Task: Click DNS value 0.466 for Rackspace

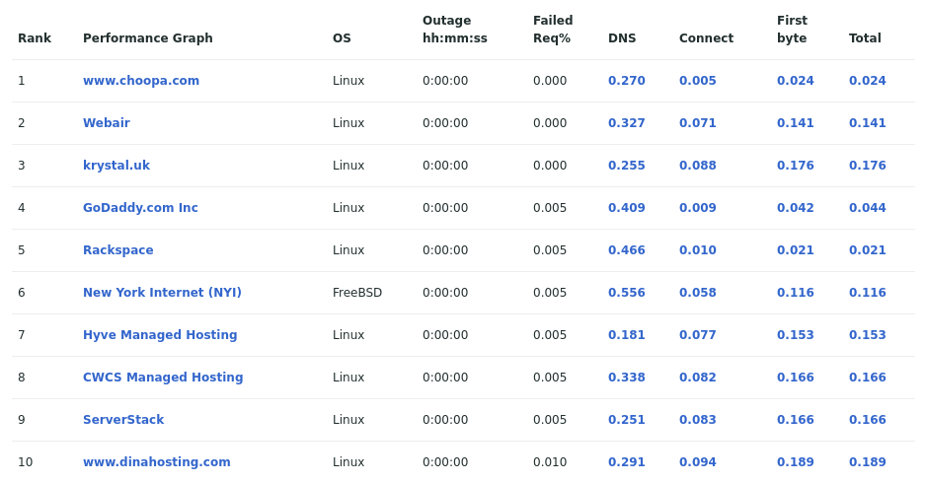Action: tap(627, 250)
